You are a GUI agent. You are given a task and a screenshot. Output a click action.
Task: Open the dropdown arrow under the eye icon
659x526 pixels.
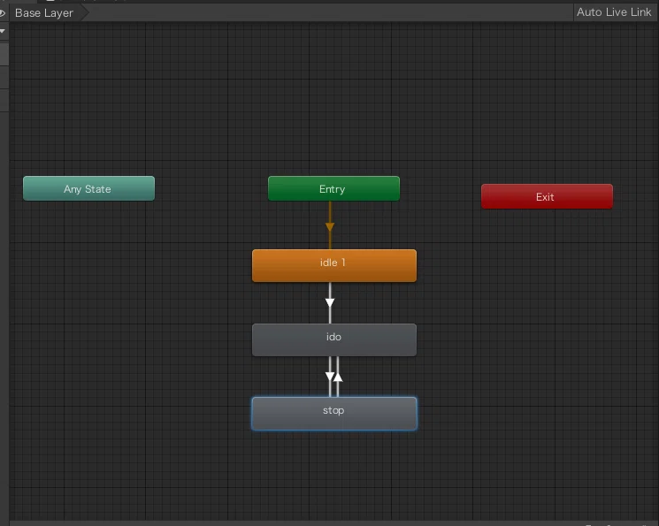[3, 31]
